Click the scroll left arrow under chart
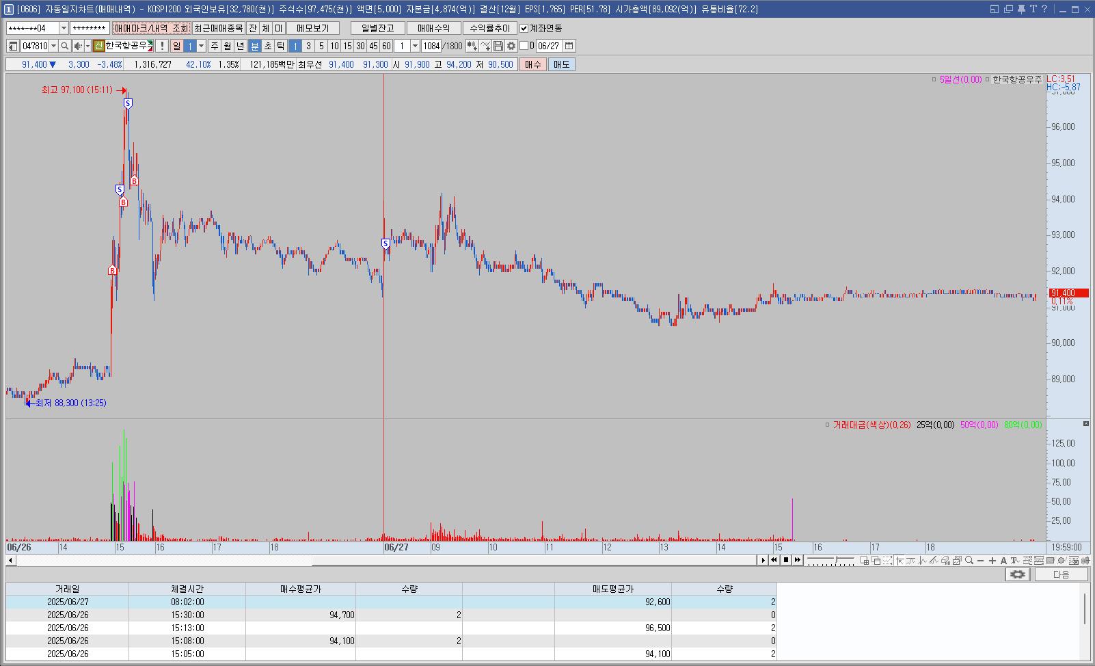Screen dimensions: 1095x666 (x=10, y=560)
